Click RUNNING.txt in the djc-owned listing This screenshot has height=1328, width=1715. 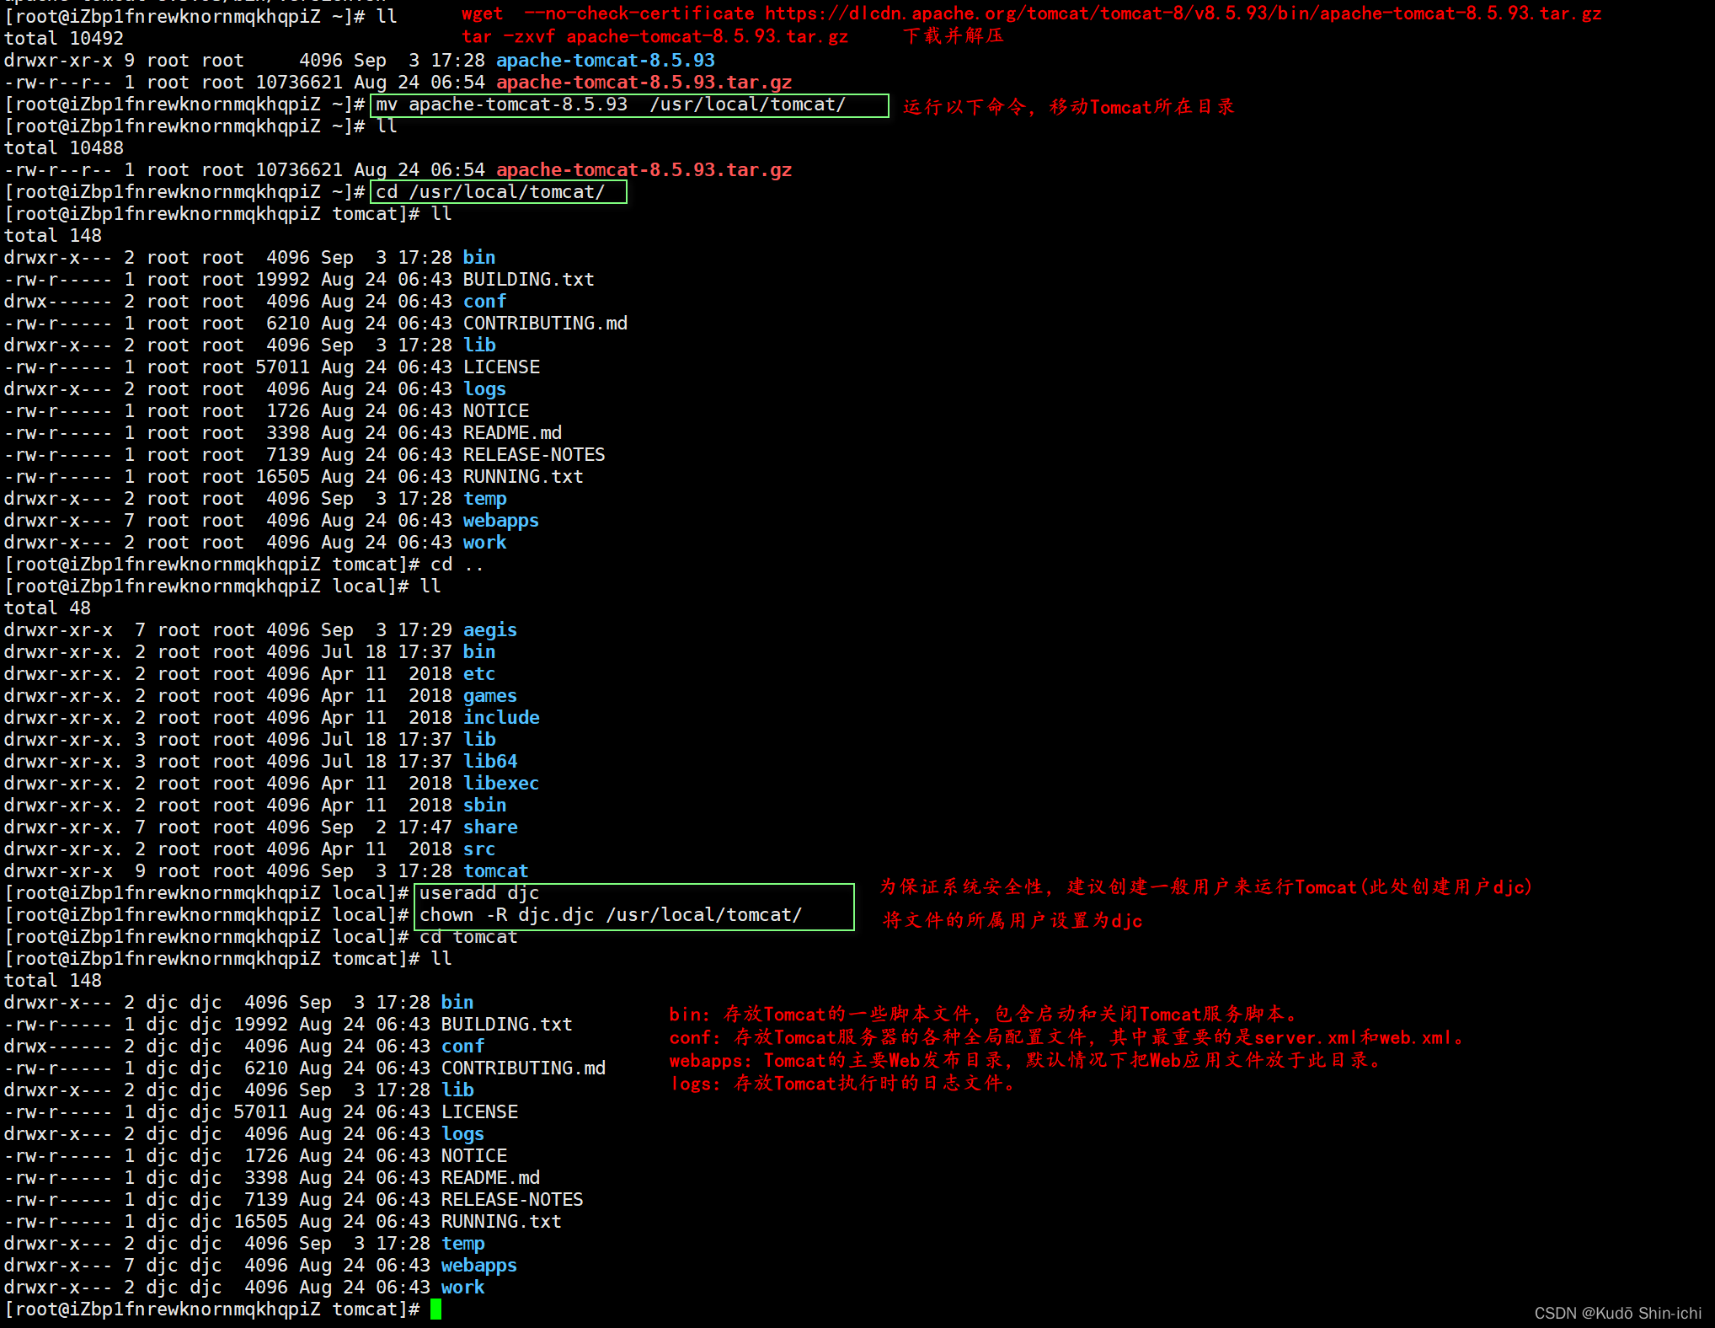[x=501, y=1222]
